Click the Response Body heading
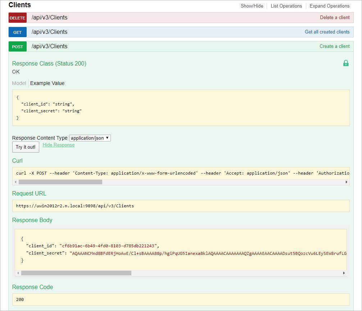Viewport: 362px width, 311px height. (32, 220)
